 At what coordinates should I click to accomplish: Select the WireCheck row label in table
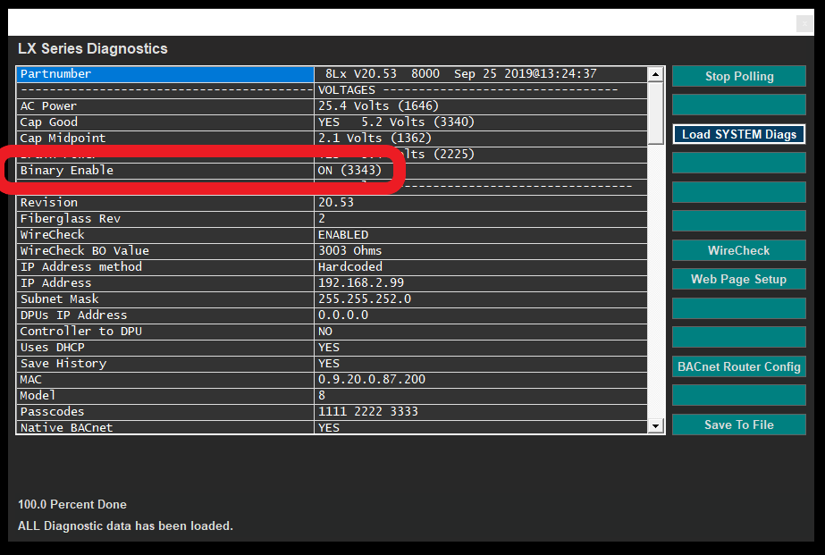[x=52, y=235]
